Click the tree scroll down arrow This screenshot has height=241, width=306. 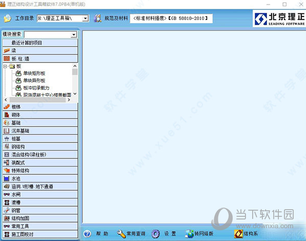pos(75,94)
